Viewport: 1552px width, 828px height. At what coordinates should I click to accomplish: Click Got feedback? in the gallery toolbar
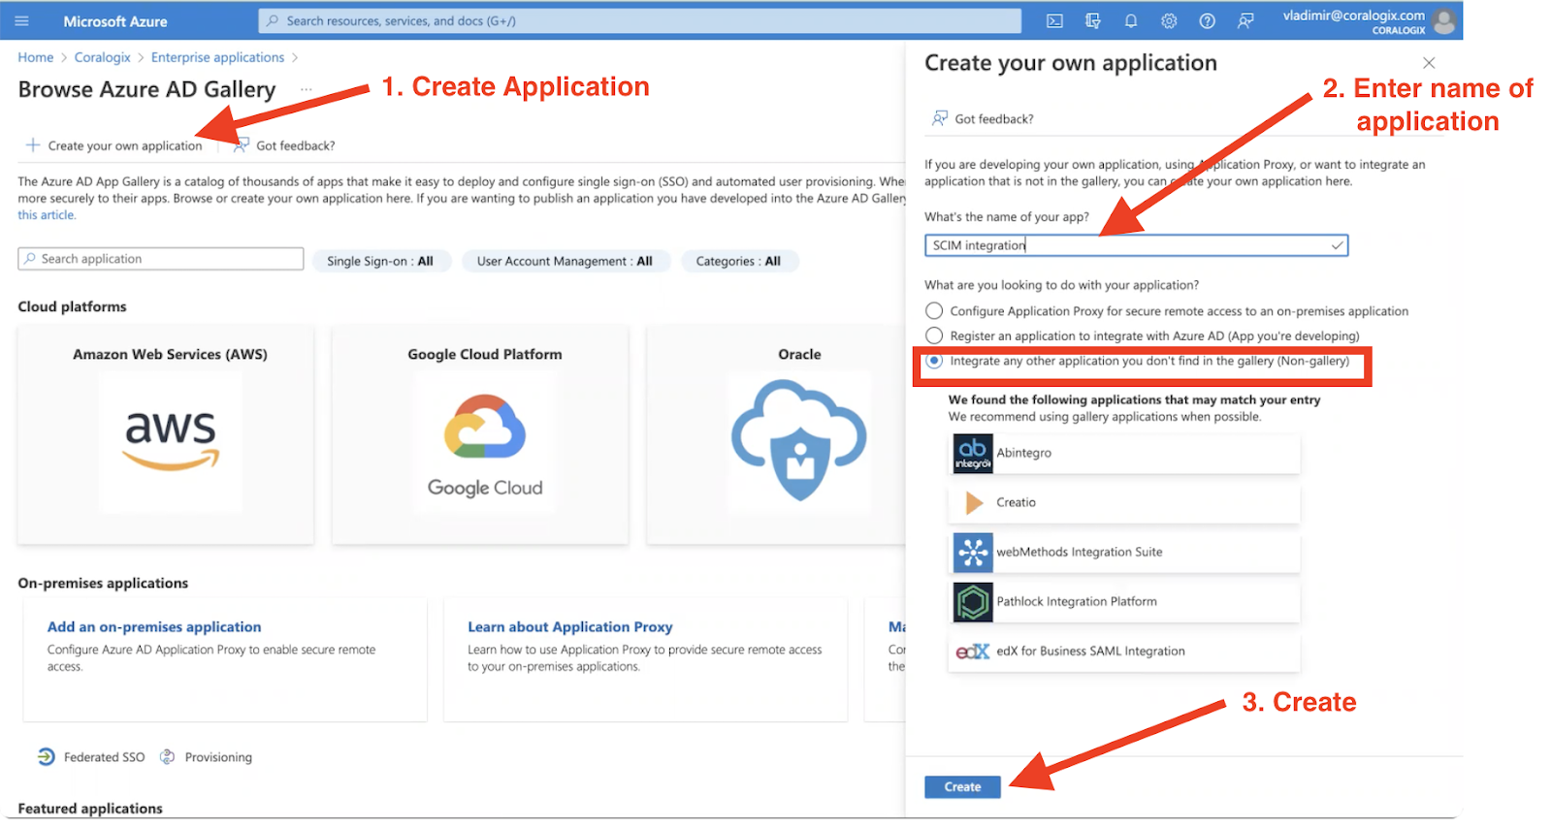pyautogui.click(x=296, y=146)
